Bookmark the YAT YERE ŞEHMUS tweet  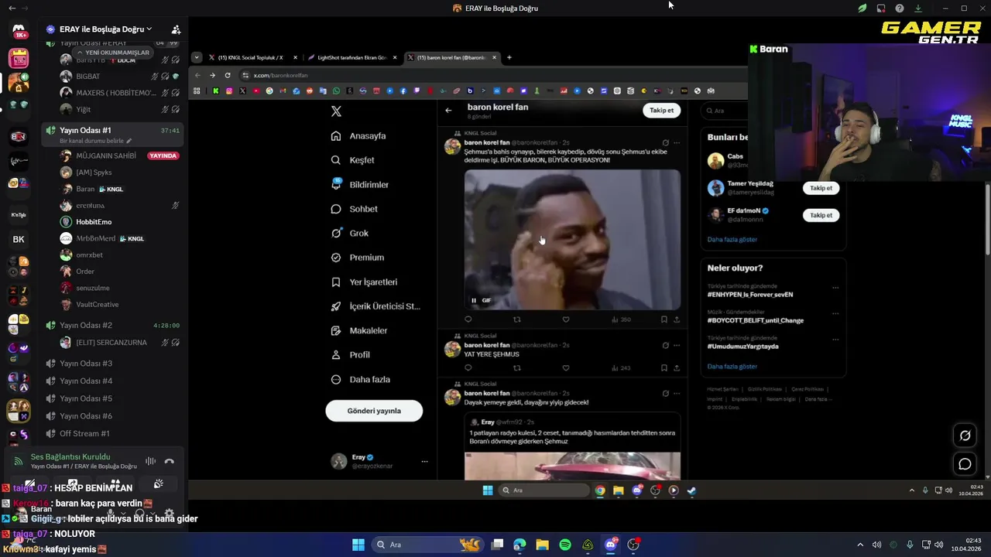(664, 368)
